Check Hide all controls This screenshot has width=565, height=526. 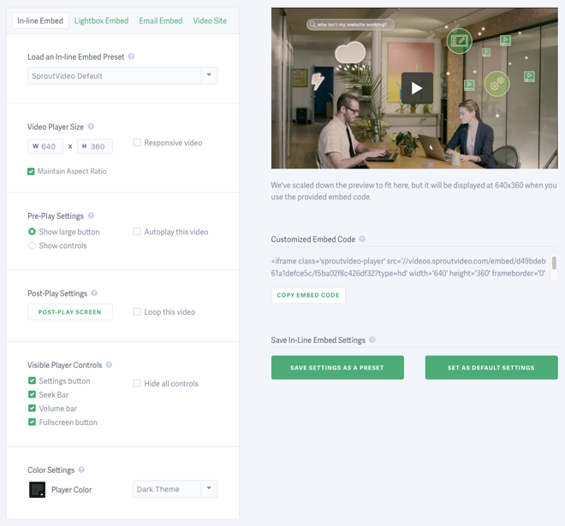point(137,383)
